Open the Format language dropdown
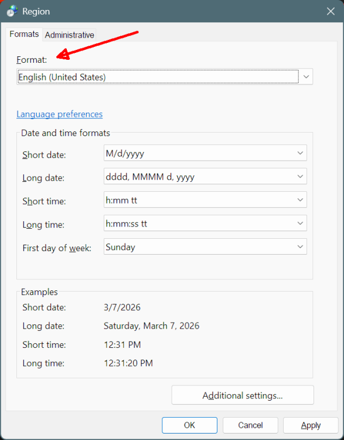The image size is (344, 440). coord(165,77)
